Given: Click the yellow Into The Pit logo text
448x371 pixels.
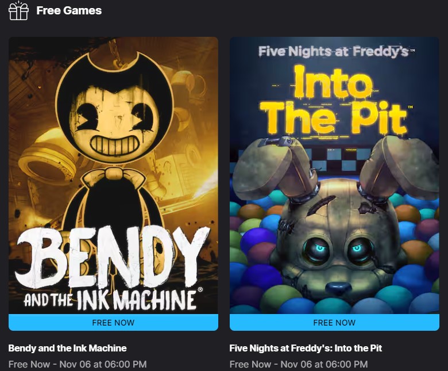Looking at the screenshot, I should coord(335,100).
